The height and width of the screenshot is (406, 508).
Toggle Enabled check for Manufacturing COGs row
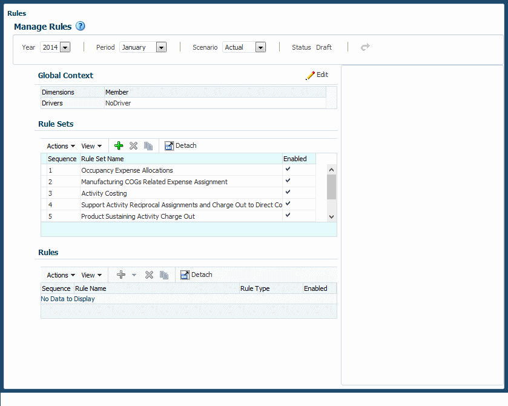pos(288,181)
